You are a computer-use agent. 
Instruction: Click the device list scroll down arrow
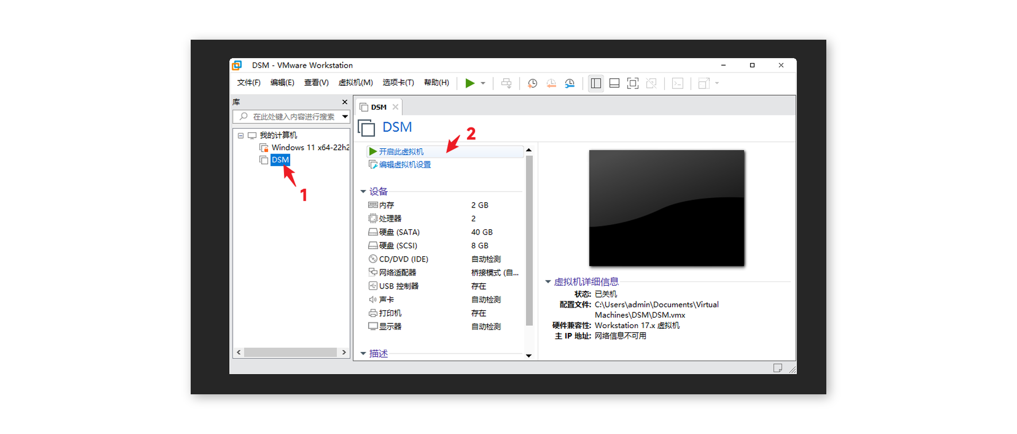[x=529, y=356]
